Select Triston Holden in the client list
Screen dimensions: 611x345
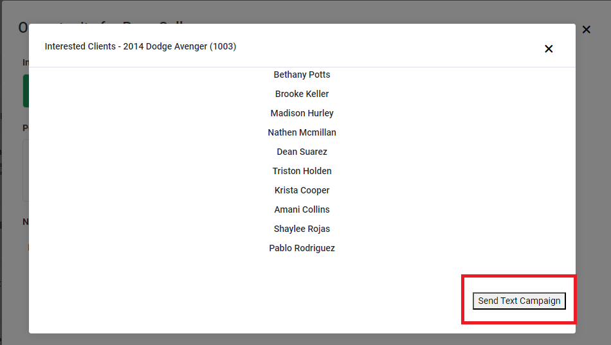pos(302,171)
